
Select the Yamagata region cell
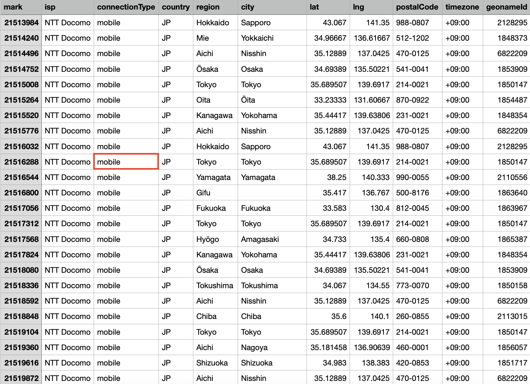coord(216,177)
